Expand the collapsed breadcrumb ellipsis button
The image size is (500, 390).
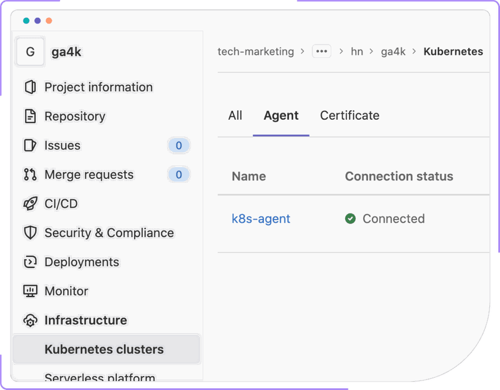coord(321,51)
